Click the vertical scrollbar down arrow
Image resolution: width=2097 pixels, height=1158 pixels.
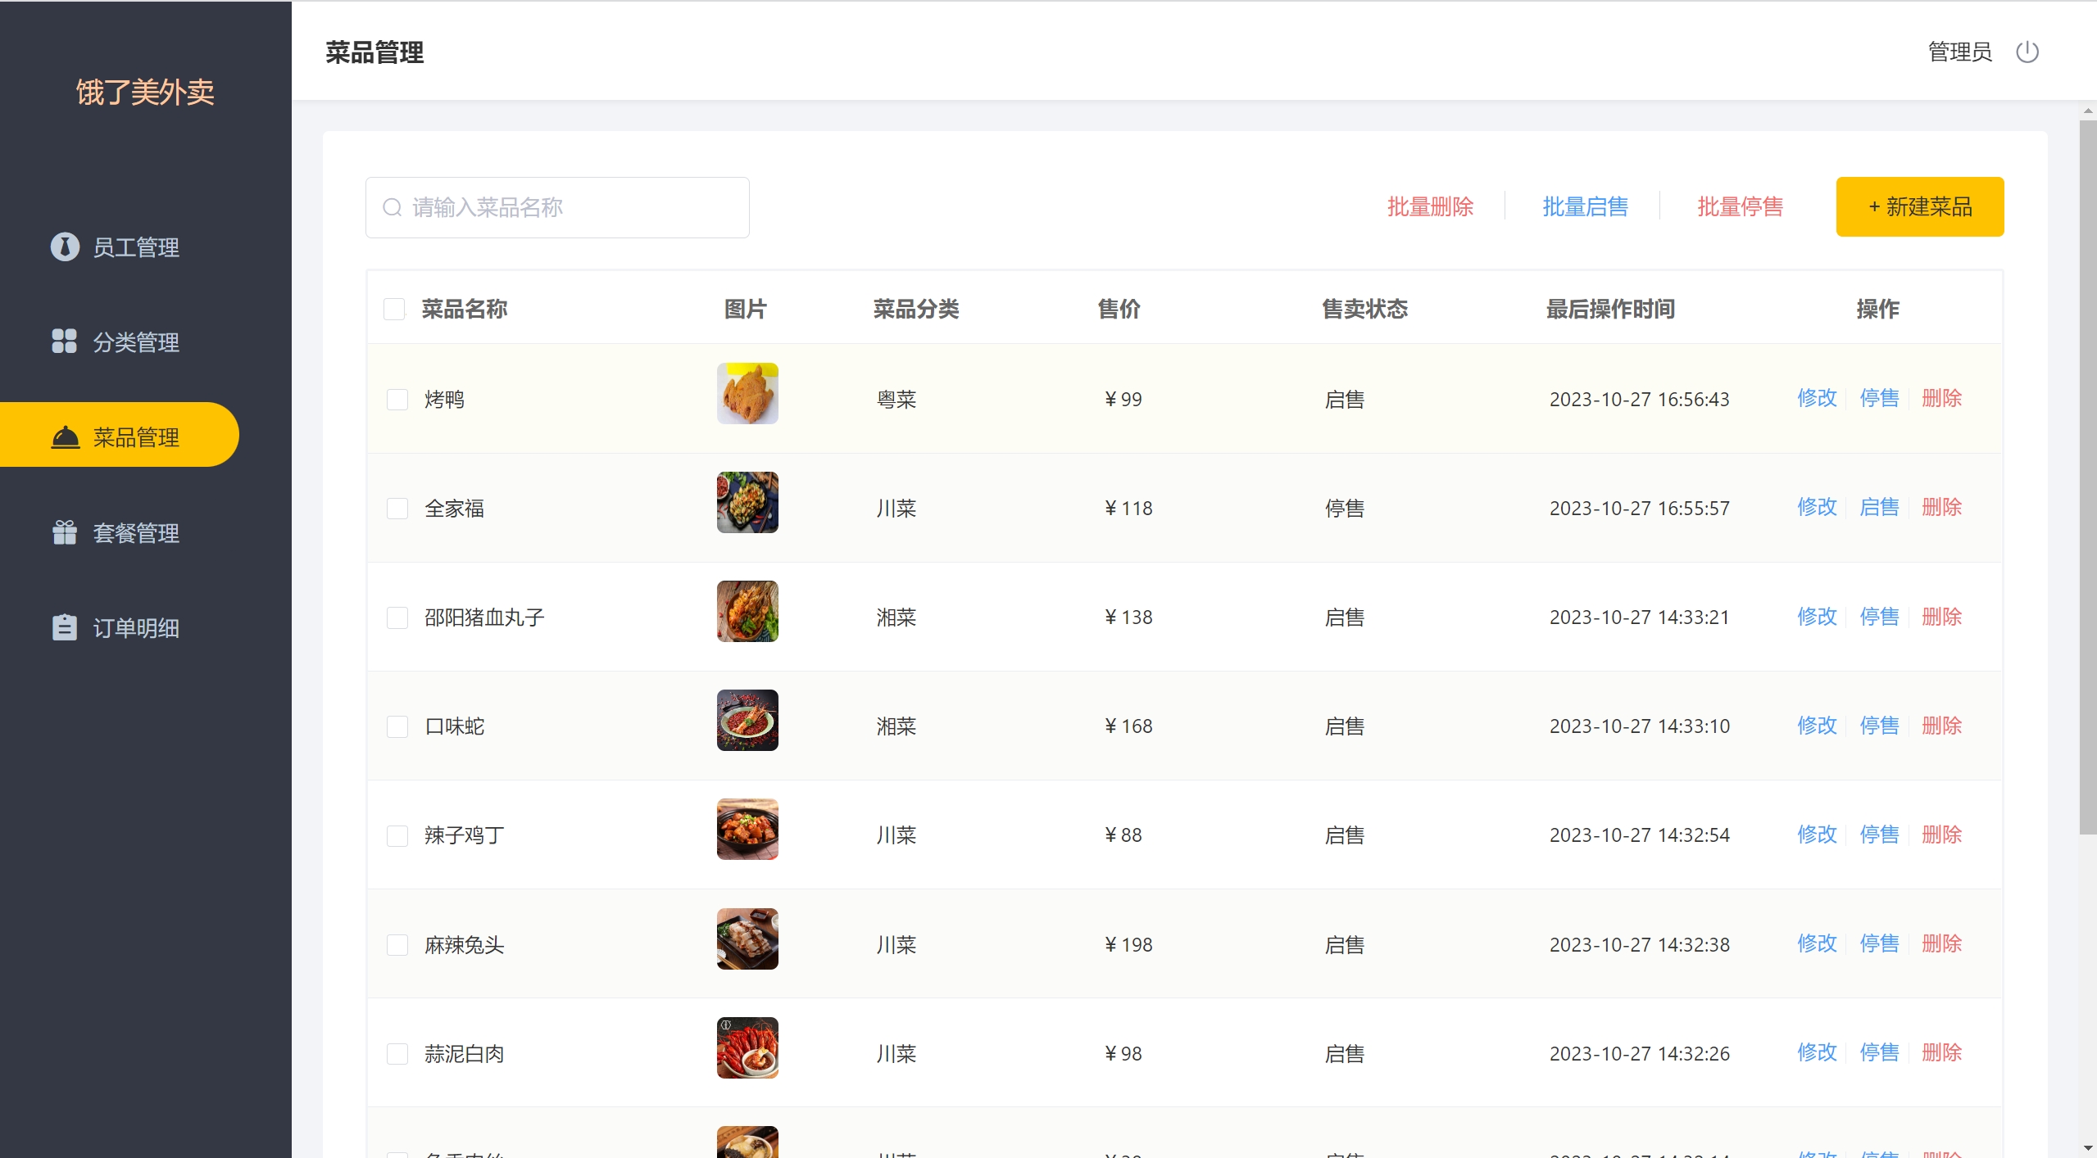point(2087,1148)
